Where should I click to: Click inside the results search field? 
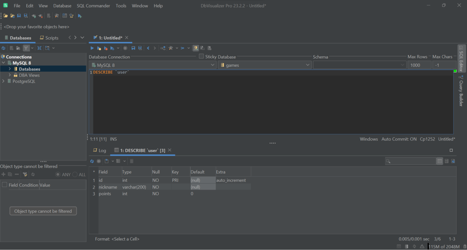pos(411,161)
